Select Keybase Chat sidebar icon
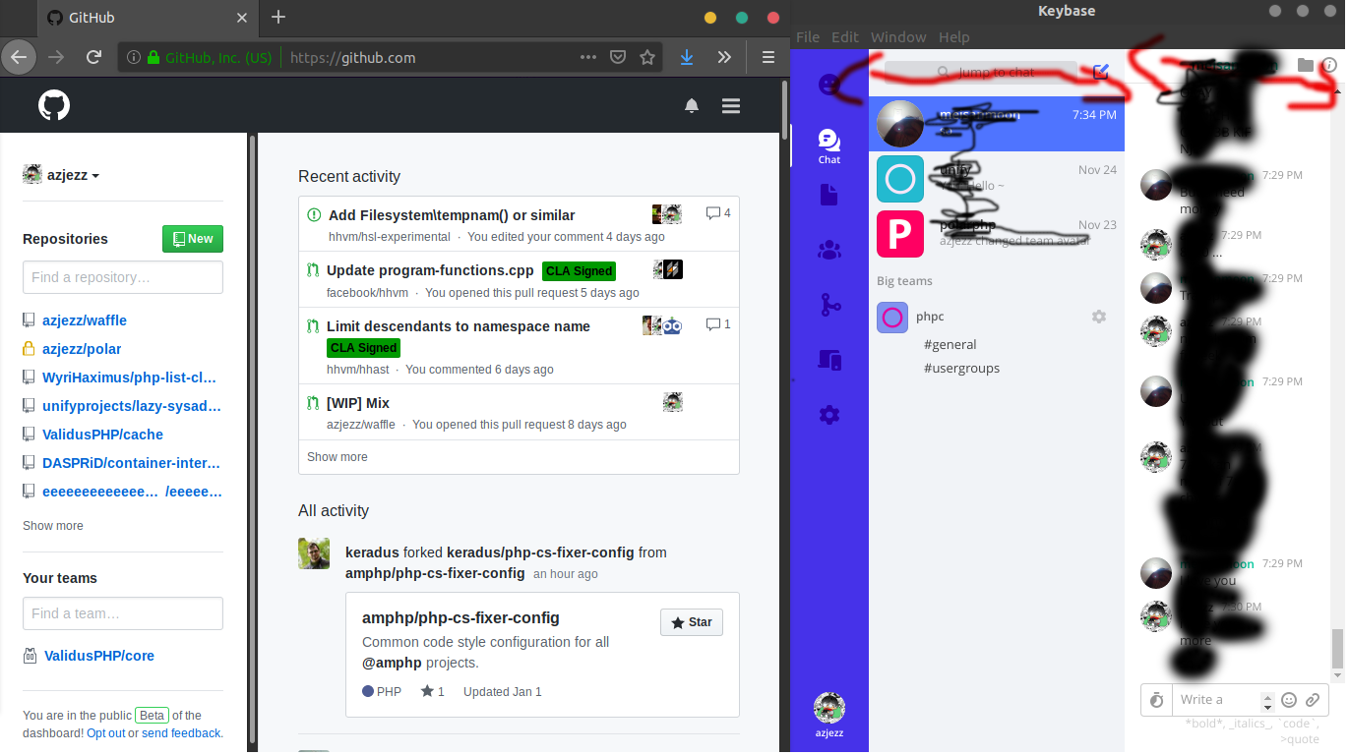 point(829,145)
